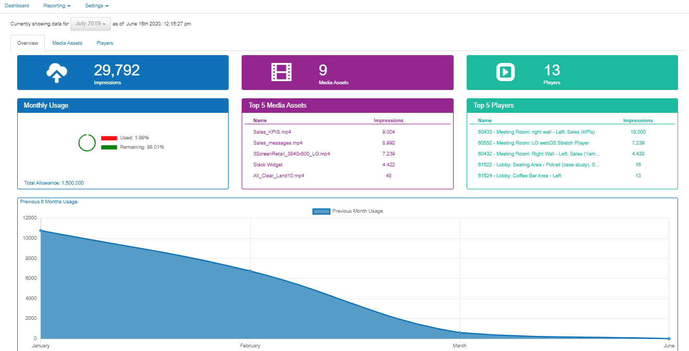Select player 60552 LG webOS Stretch Player
This screenshot has height=351, width=689.
click(x=533, y=143)
